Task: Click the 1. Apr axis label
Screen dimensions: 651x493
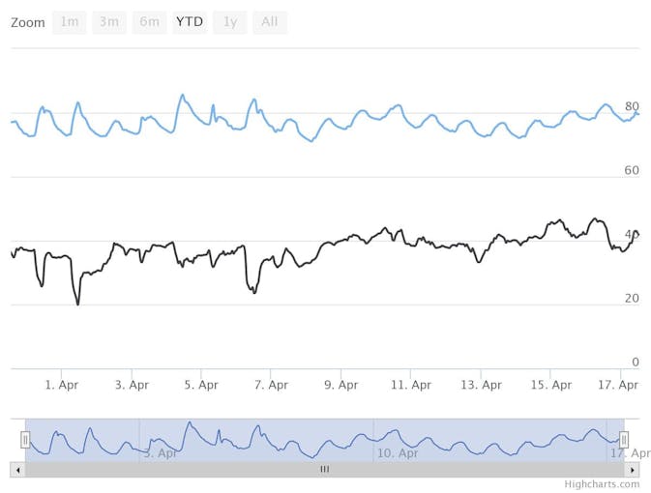Action: coord(61,385)
